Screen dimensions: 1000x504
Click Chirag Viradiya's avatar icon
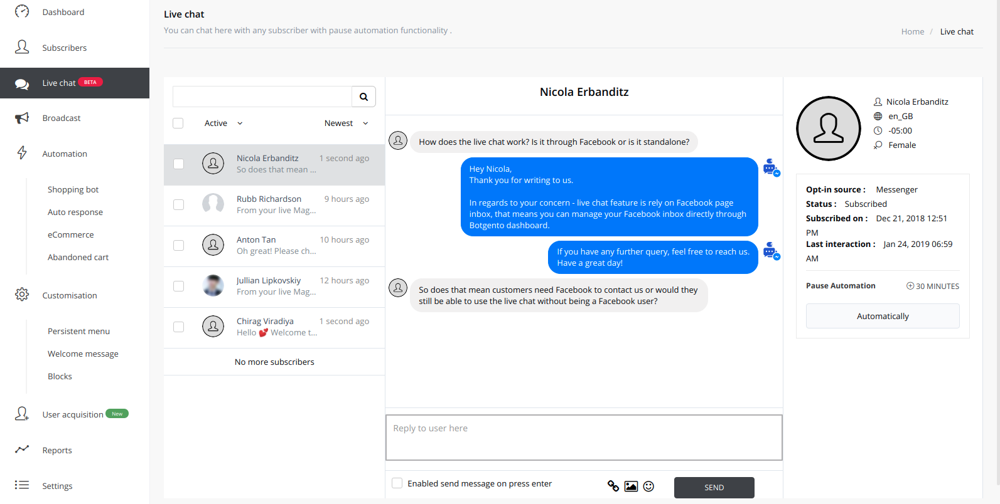click(x=213, y=327)
